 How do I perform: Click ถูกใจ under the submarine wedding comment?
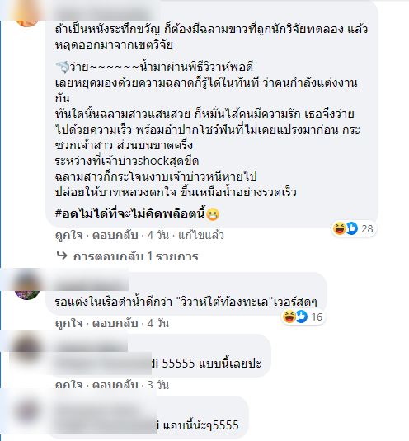(x=69, y=323)
